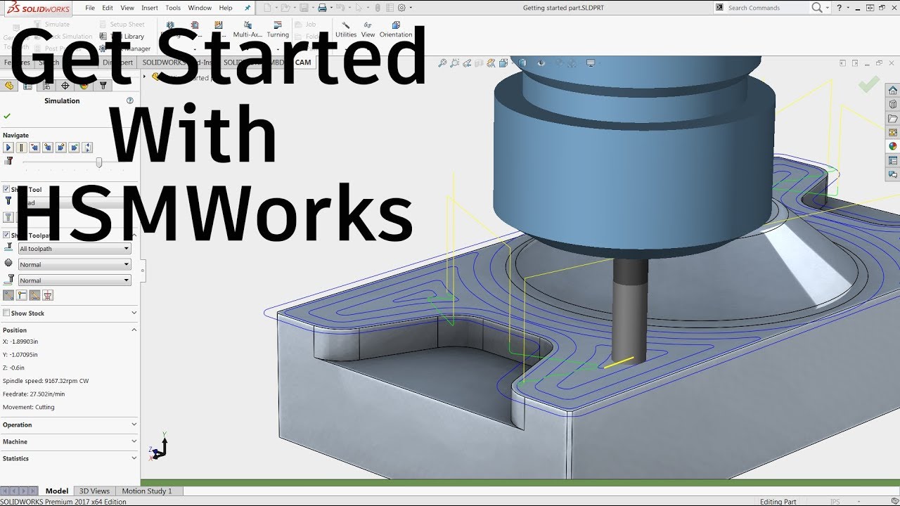
Task: Click the Multi-Axis ribbon button
Action: click(x=248, y=30)
